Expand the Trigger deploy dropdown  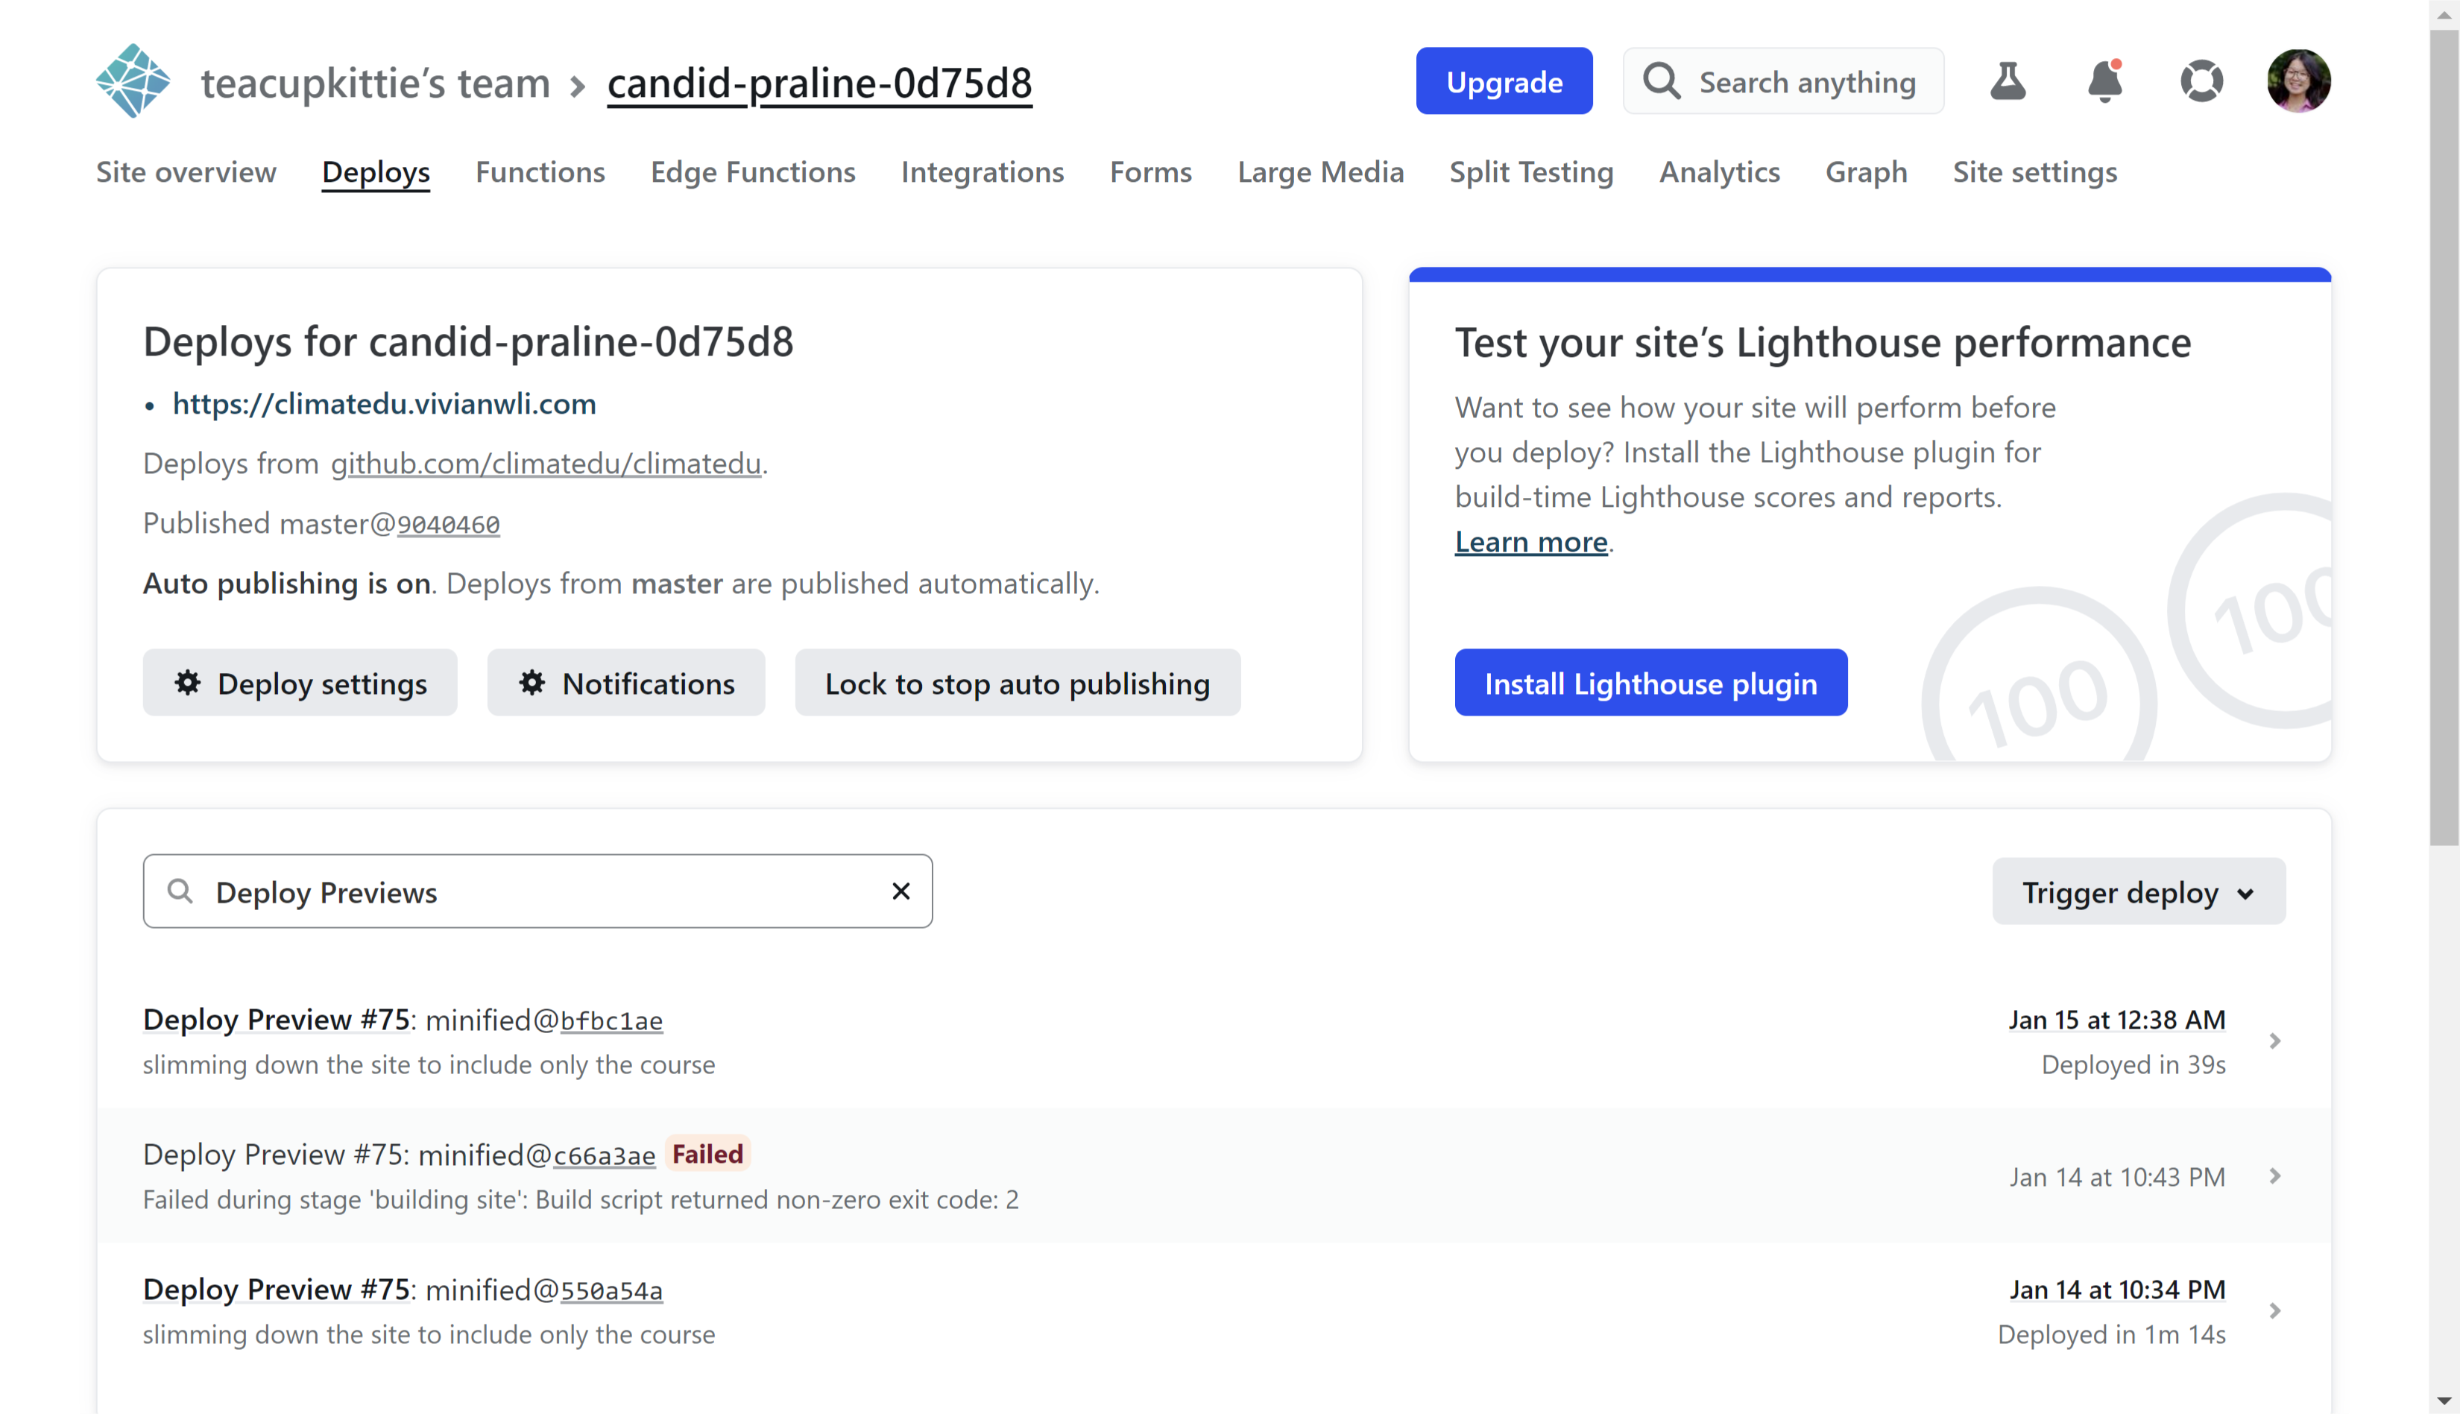click(x=2139, y=891)
